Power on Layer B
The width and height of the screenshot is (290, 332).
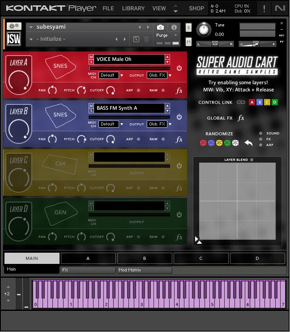(x=179, y=117)
